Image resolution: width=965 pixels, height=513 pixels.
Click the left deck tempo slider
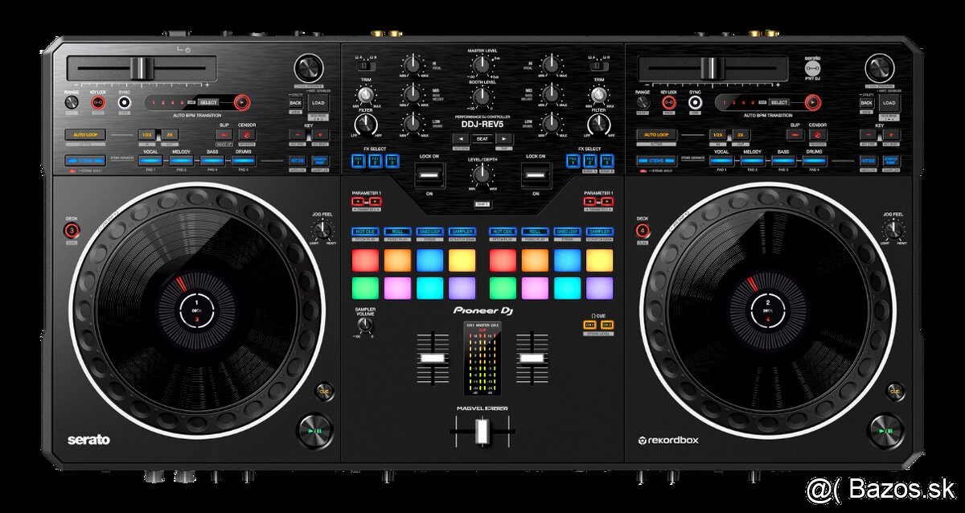pos(142,68)
